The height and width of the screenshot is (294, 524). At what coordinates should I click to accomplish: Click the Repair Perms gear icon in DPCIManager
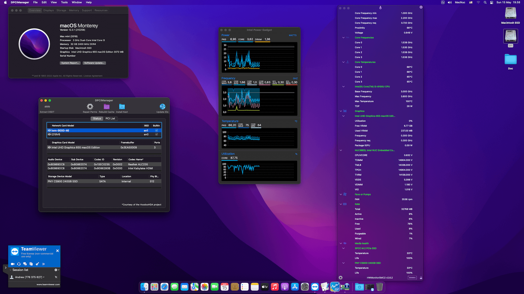pos(90,107)
